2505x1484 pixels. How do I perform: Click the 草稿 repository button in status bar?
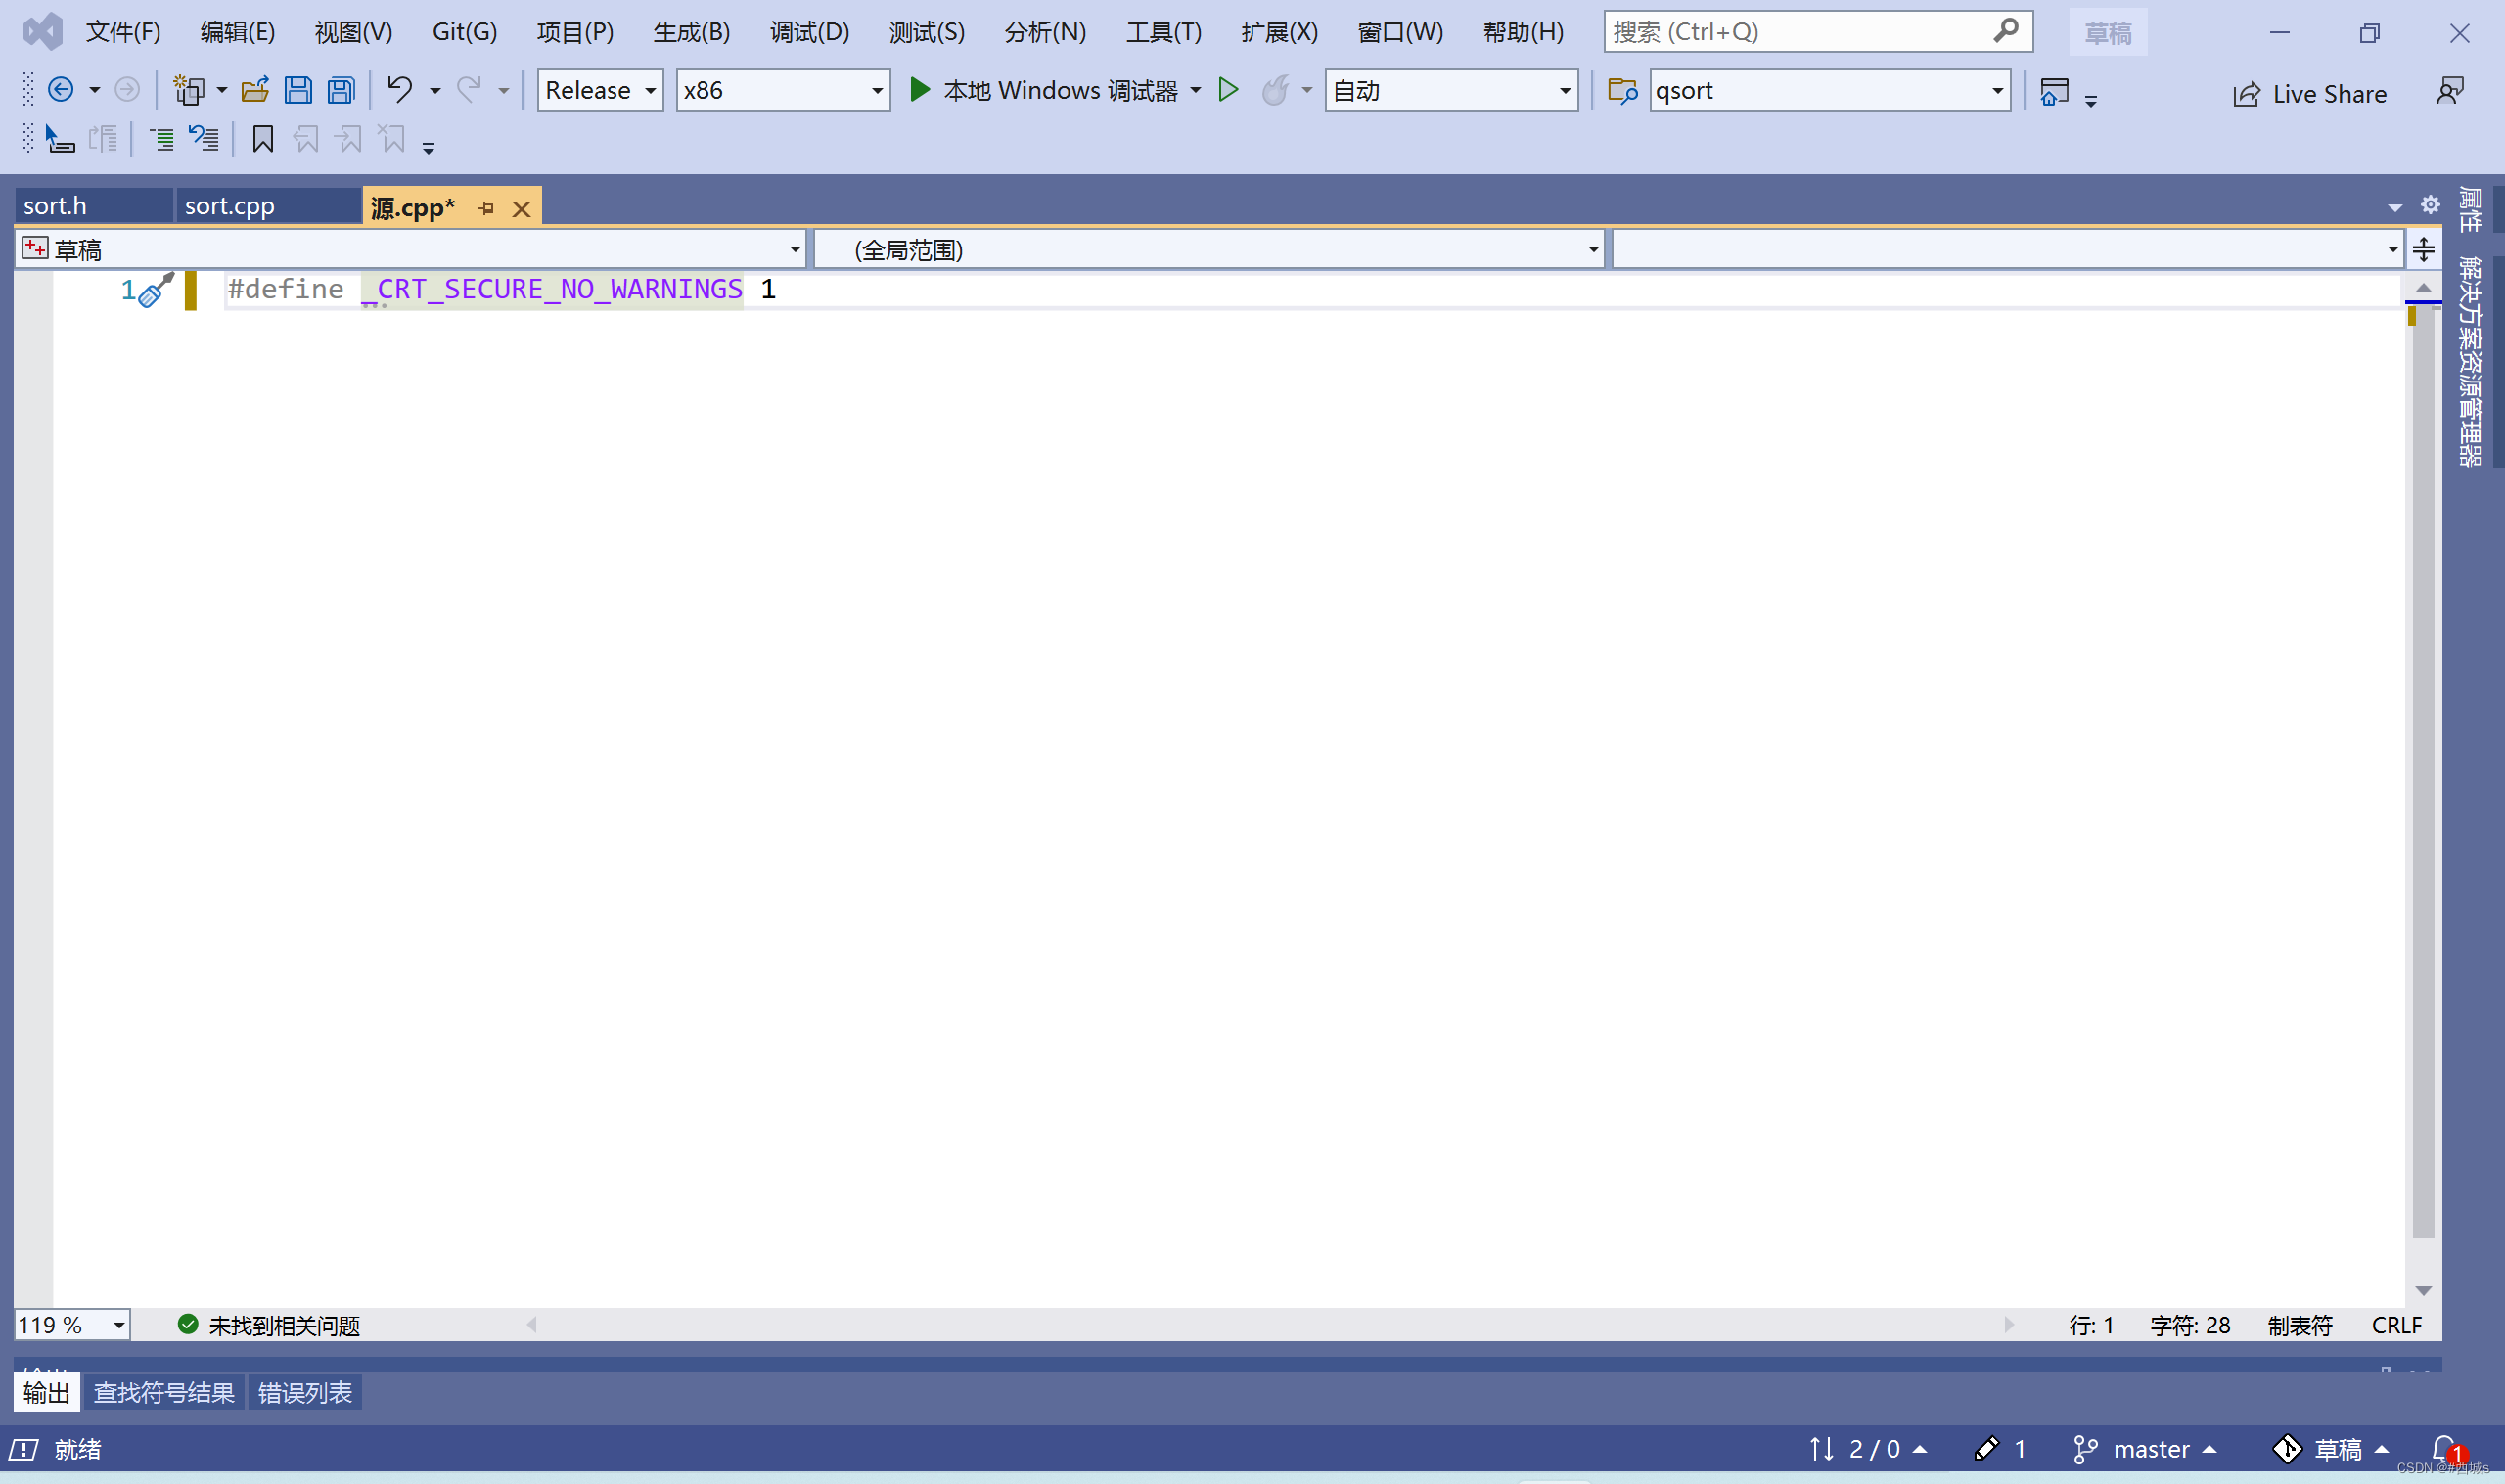[2330, 1448]
